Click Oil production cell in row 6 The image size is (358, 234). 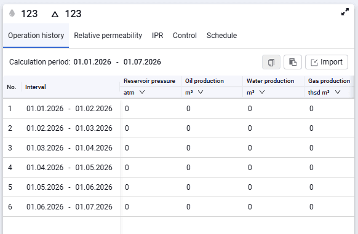(212, 206)
